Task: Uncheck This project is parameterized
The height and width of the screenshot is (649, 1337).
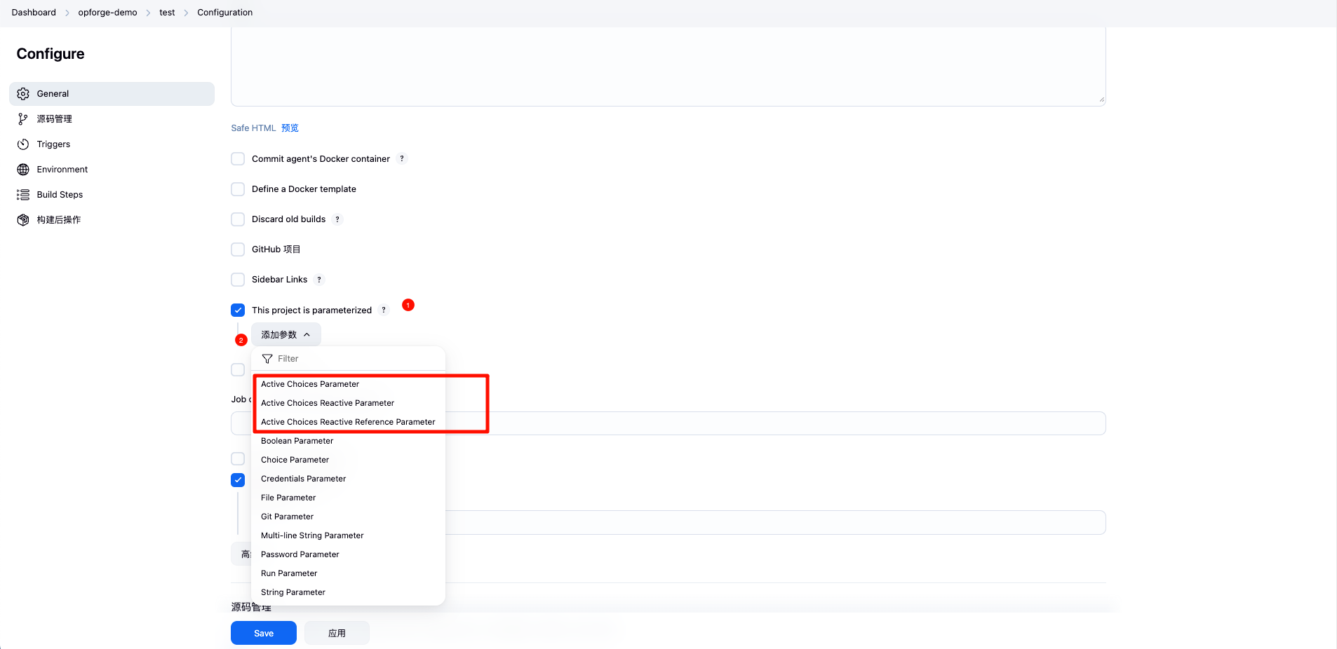Action: (238, 310)
